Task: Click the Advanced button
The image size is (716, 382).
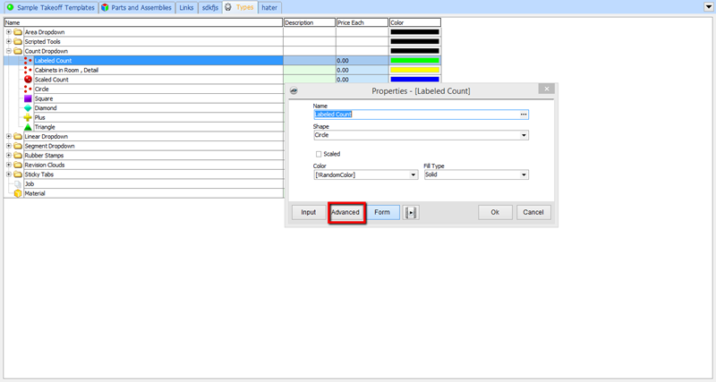Action: coord(345,212)
